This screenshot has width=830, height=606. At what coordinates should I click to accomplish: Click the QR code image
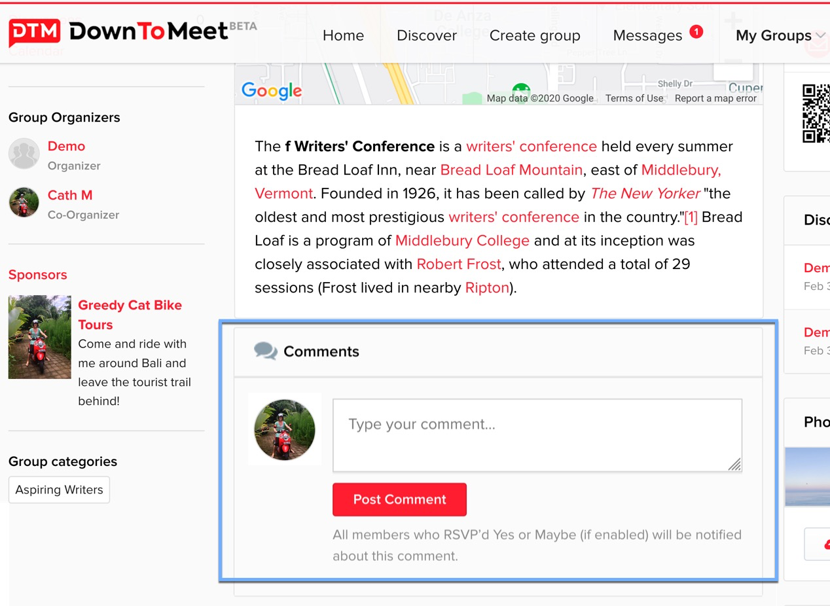[816, 114]
